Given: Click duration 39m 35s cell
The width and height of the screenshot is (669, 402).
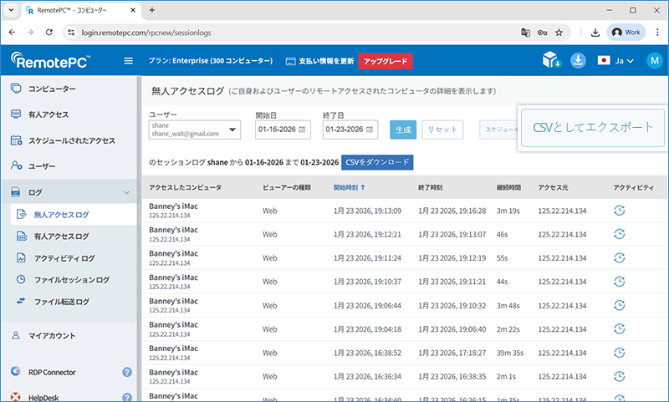Looking at the screenshot, I should click(x=510, y=353).
